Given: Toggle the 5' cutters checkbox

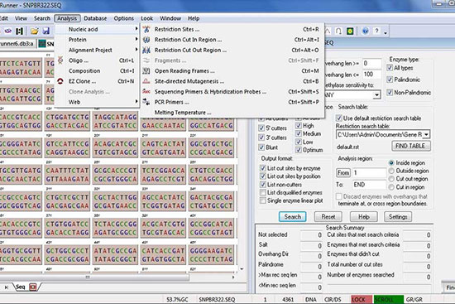Looking at the screenshot, I should click(x=261, y=128).
